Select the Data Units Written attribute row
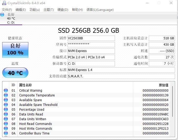This screenshot has height=140, width=178. [86, 119]
